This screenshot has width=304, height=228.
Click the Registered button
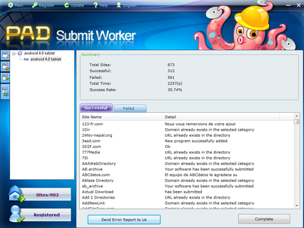(x=47, y=214)
